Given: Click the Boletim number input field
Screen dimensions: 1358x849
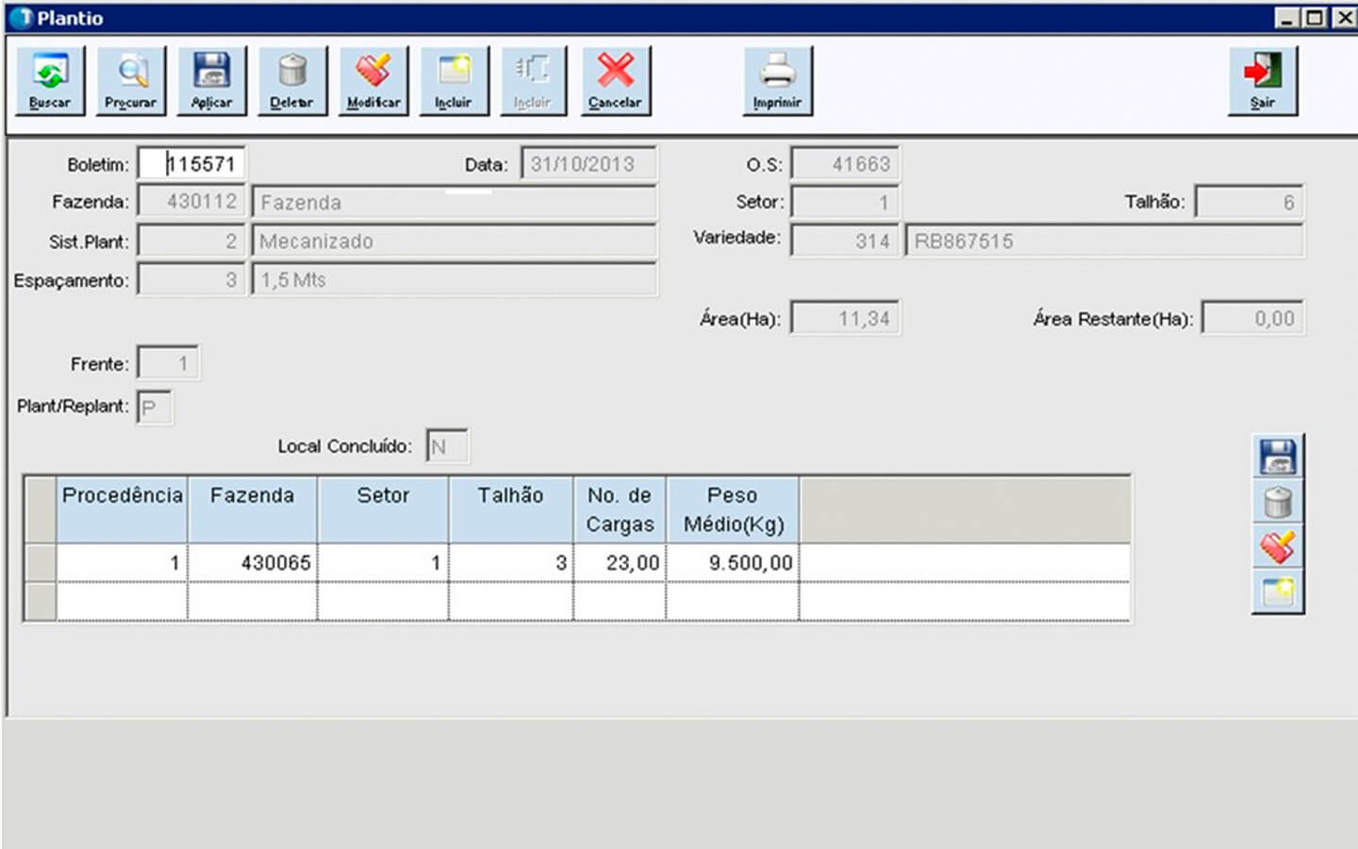Looking at the screenshot, I should (x=191, y=164).
